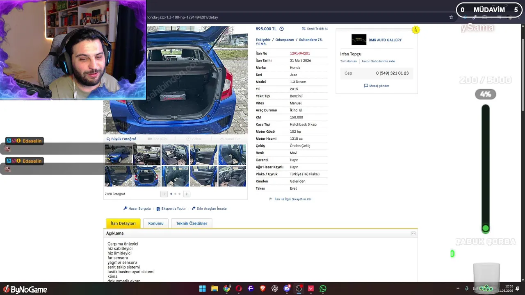Click the complaint flag icon
The width and height of the screenshot is (525, 295).
pos(271,199)
